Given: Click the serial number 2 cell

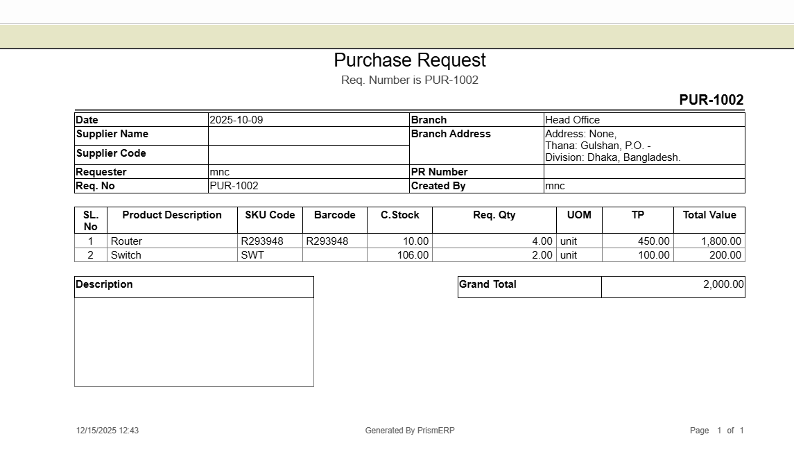Looking at the screenshot, I should tap(91, 255).
